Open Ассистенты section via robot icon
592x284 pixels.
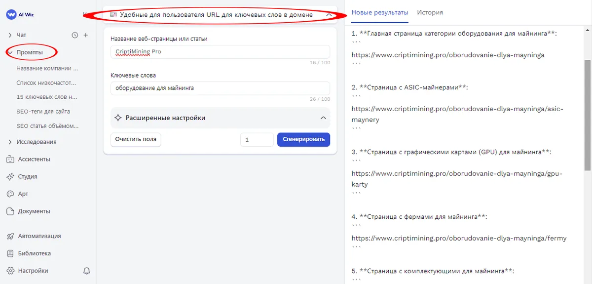click(x=10, y=159)
